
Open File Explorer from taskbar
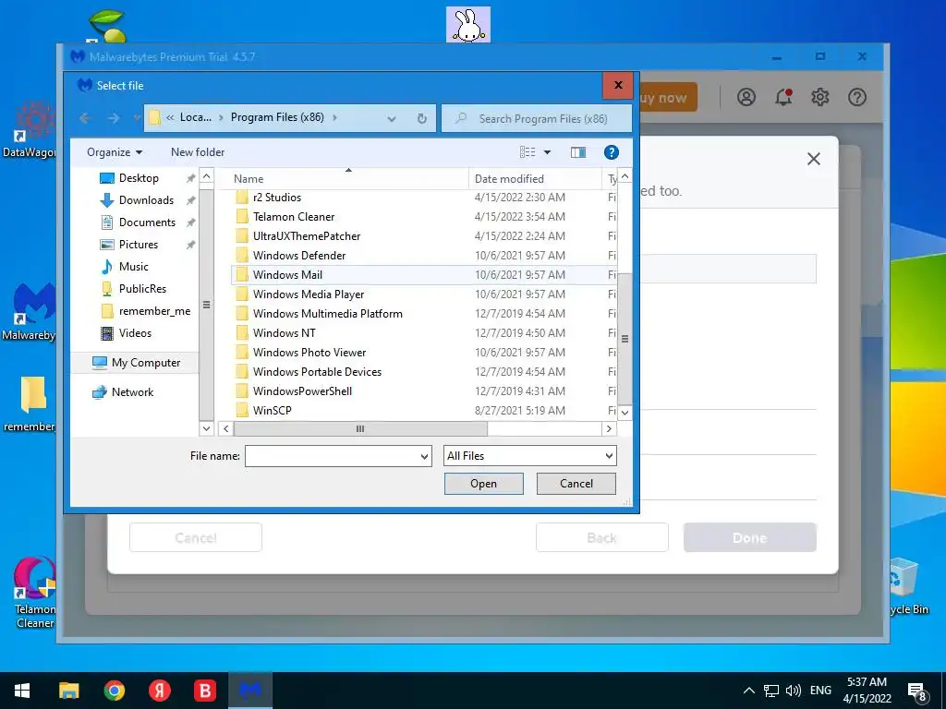68,691
